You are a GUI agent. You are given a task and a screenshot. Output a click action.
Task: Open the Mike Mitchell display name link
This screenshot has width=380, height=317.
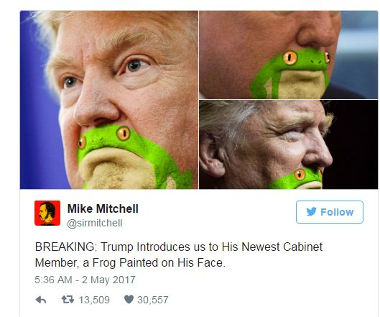coord(103,208)
